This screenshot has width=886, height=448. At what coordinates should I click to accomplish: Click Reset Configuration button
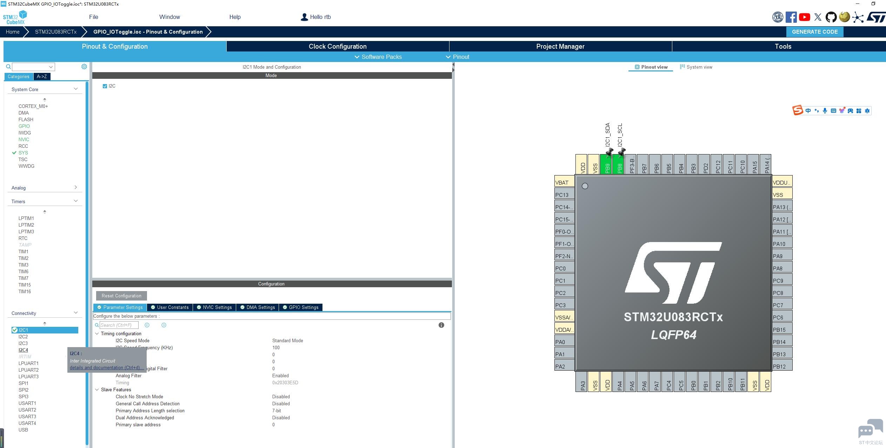click(121, 296)
